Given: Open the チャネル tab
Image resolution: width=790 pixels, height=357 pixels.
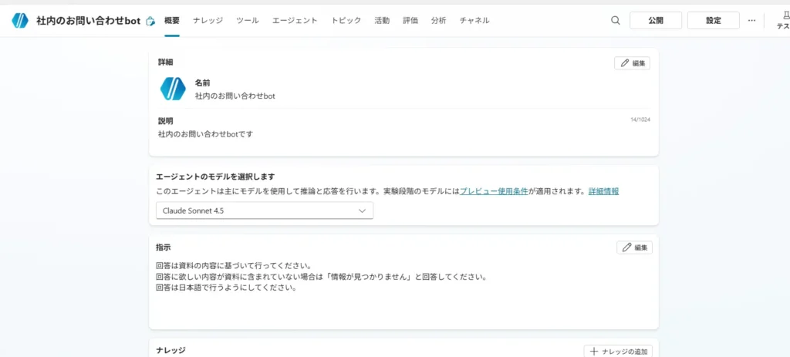Looking at the screenshot, I should pos(474,21).
